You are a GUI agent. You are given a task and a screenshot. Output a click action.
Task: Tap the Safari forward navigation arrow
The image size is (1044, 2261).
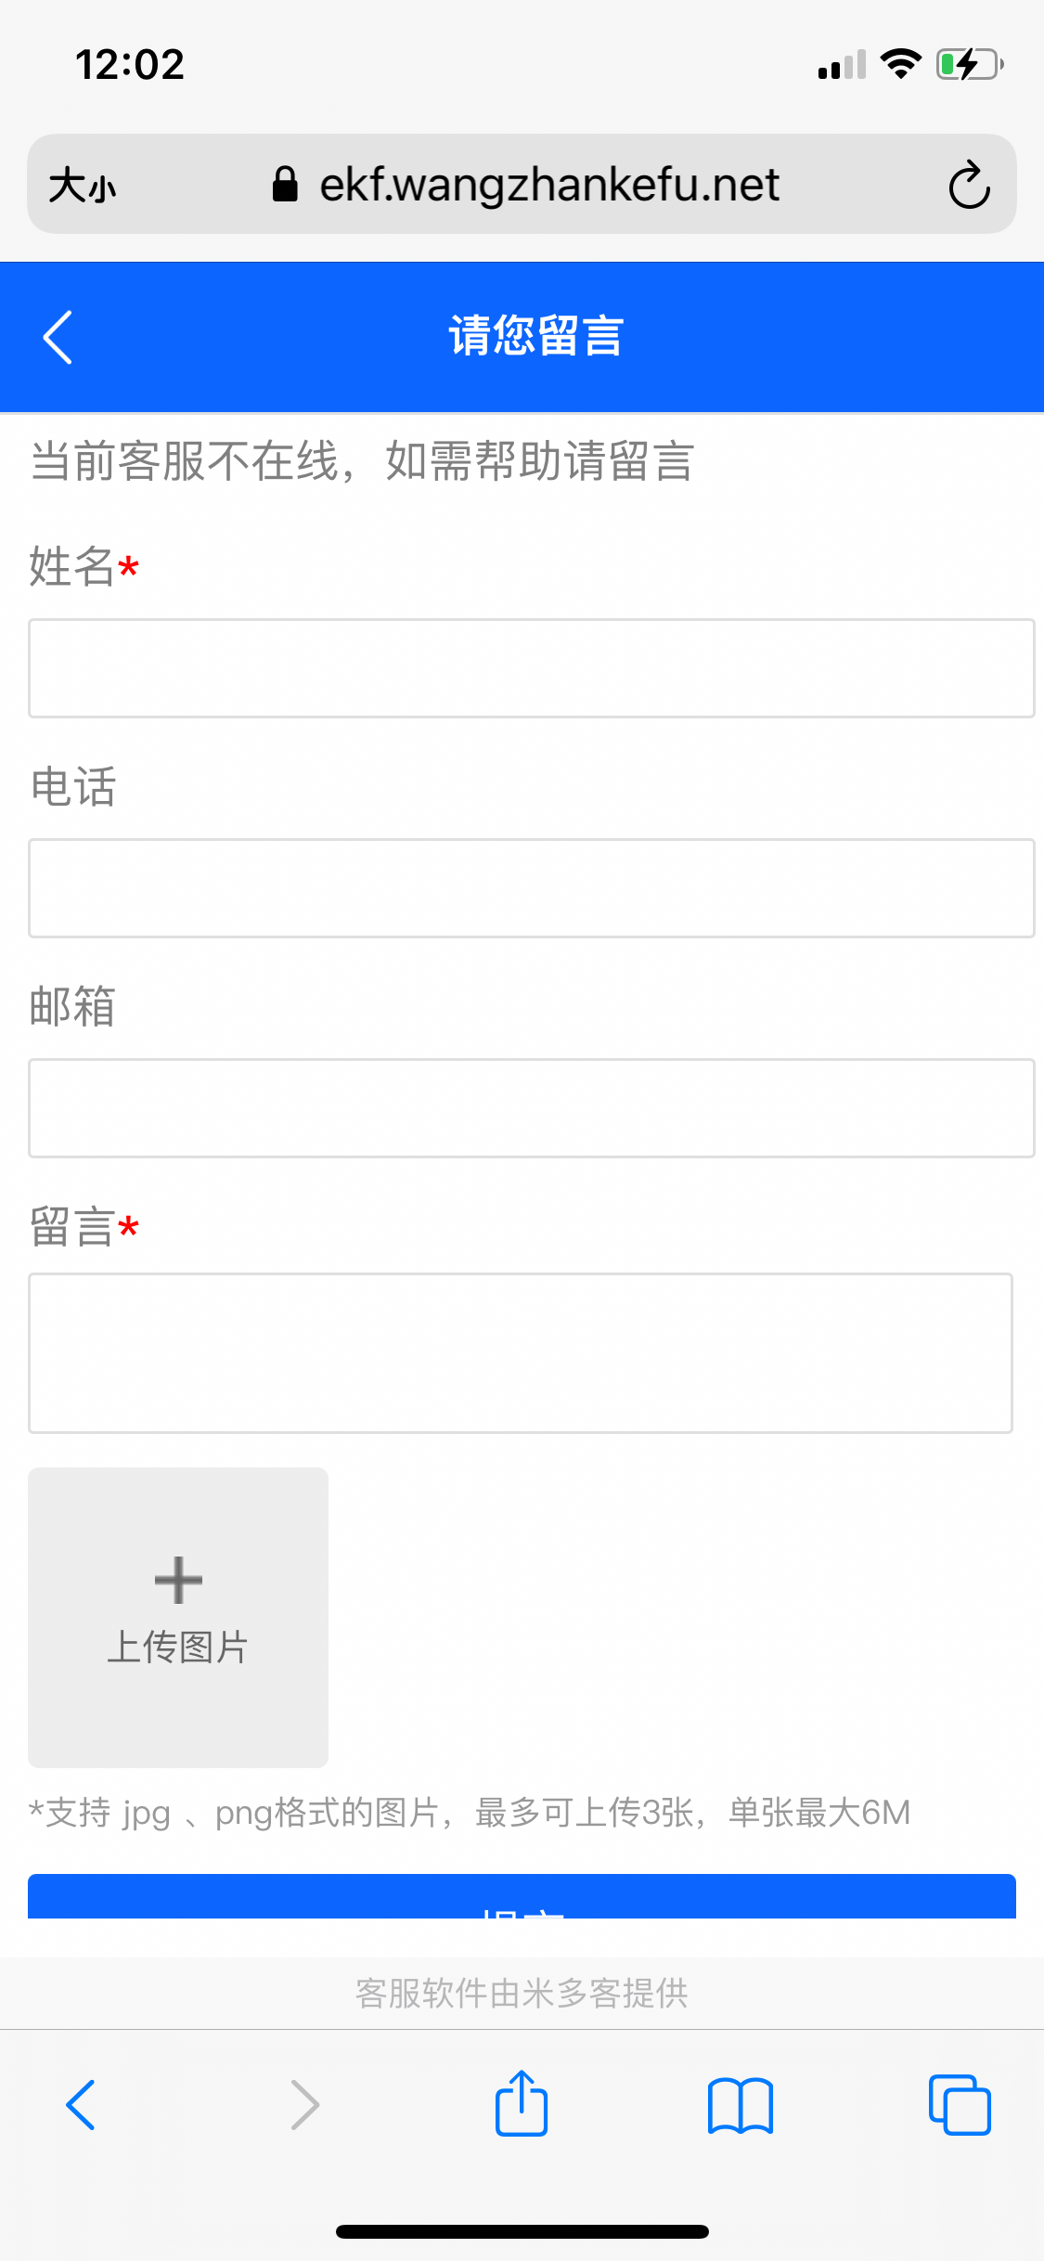coord(304,2104)
